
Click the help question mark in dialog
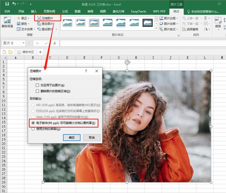[86, 71]
